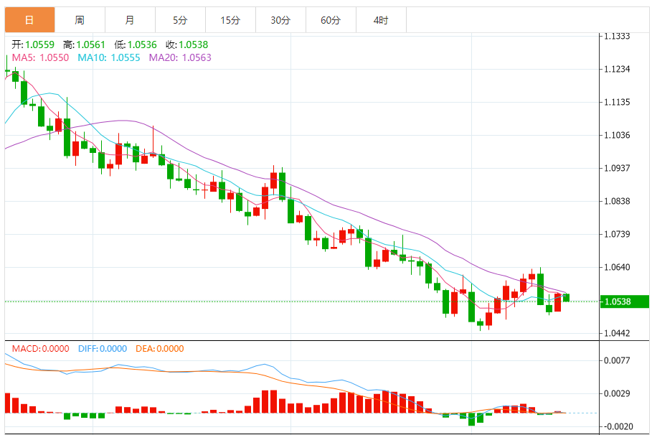
Task: Select the 日 daily chart tab
Action: [x=29, y=20]
